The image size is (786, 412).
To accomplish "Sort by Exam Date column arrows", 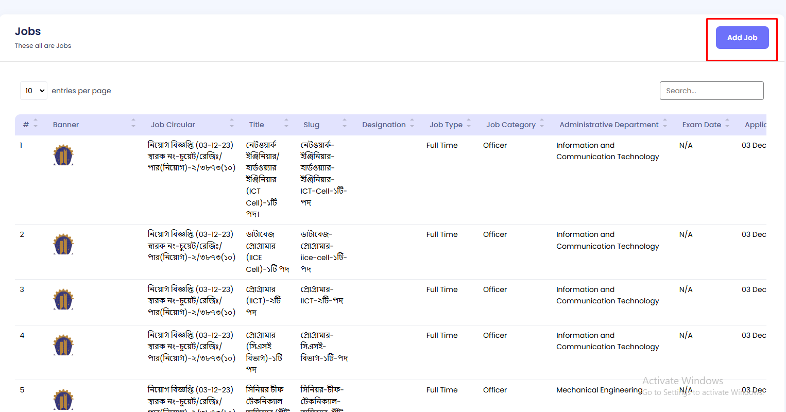I will [727, 124].
